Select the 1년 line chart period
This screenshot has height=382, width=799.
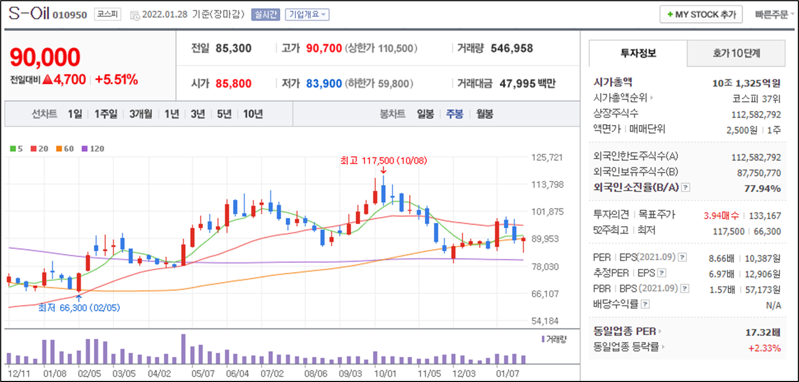click(171, 114)
